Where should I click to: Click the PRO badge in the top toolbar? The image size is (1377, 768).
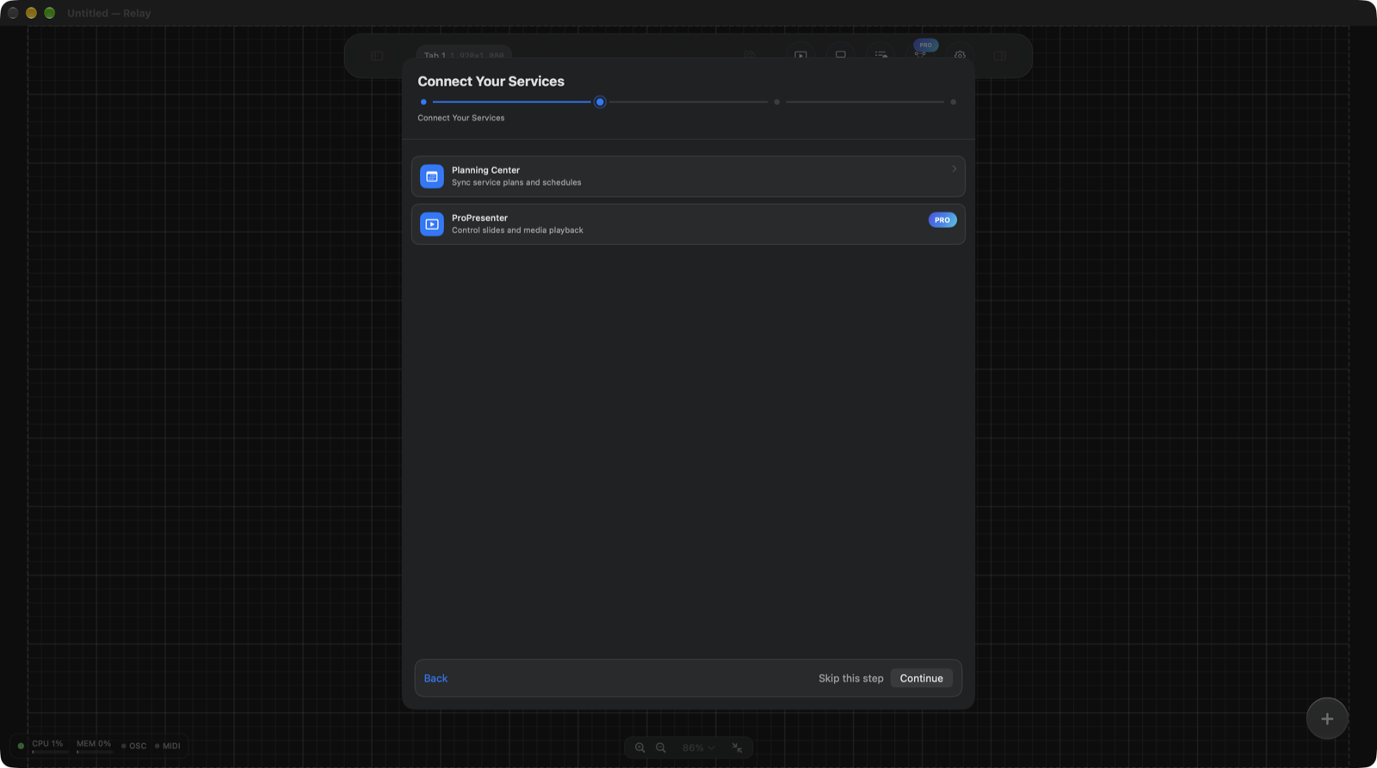tap(926, 45)
